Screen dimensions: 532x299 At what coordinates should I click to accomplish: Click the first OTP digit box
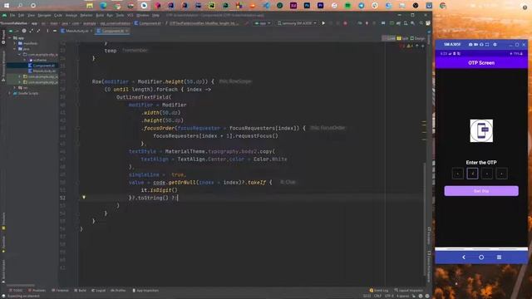coord(458,174)
